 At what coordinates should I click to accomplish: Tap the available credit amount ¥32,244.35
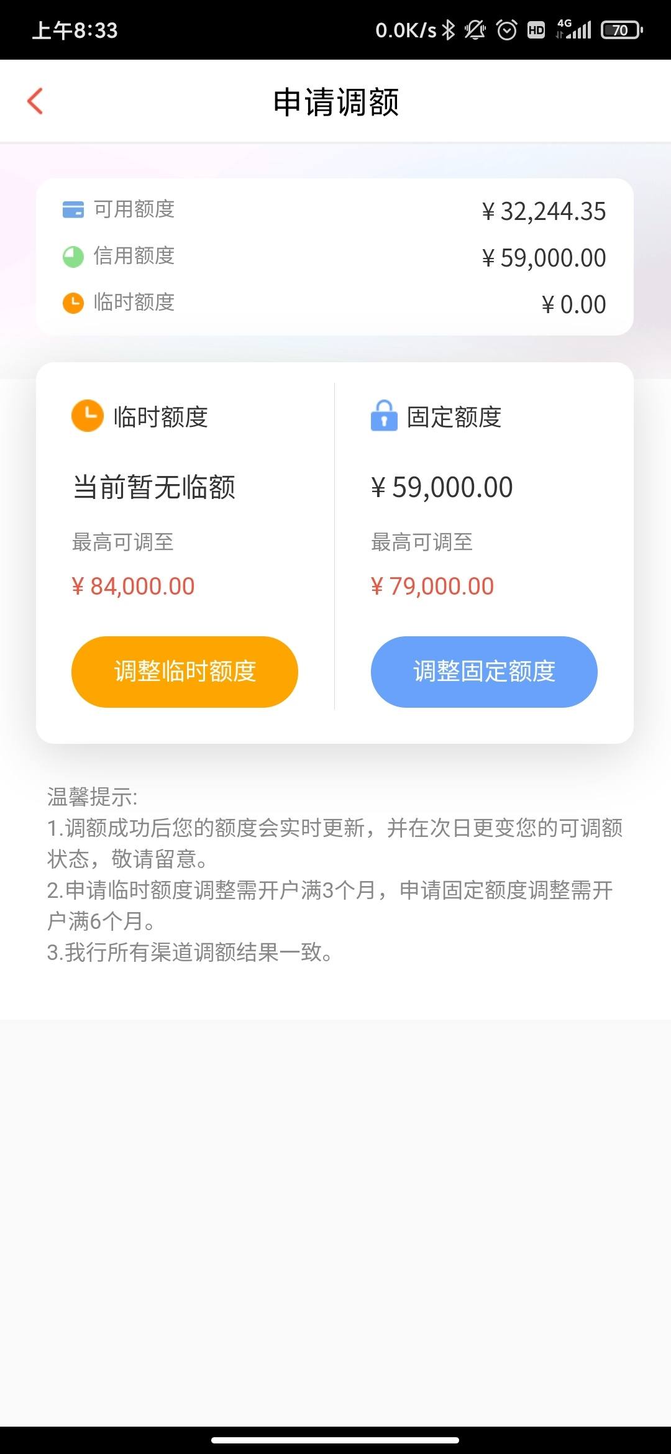pos(544,211)
